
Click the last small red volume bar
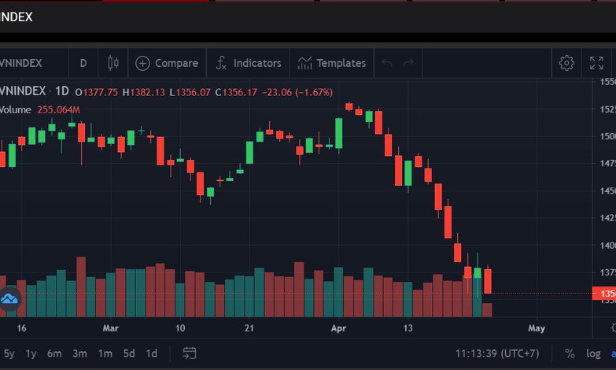487,310
